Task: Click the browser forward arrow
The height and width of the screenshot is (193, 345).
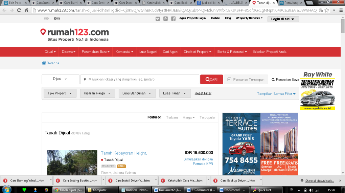Action: click(x=11, y=10)
